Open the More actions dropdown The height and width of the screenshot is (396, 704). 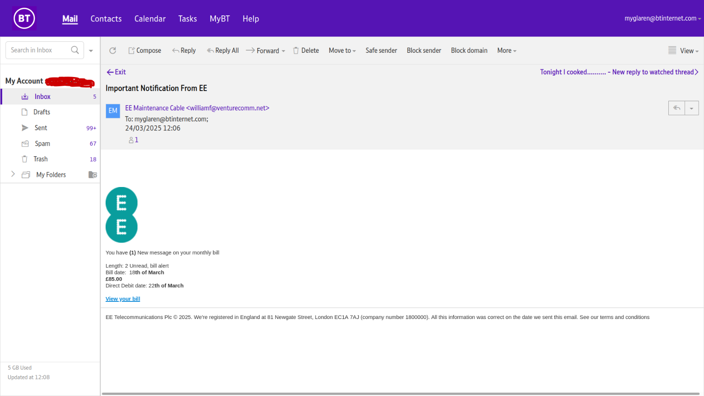tap(507, 51)
